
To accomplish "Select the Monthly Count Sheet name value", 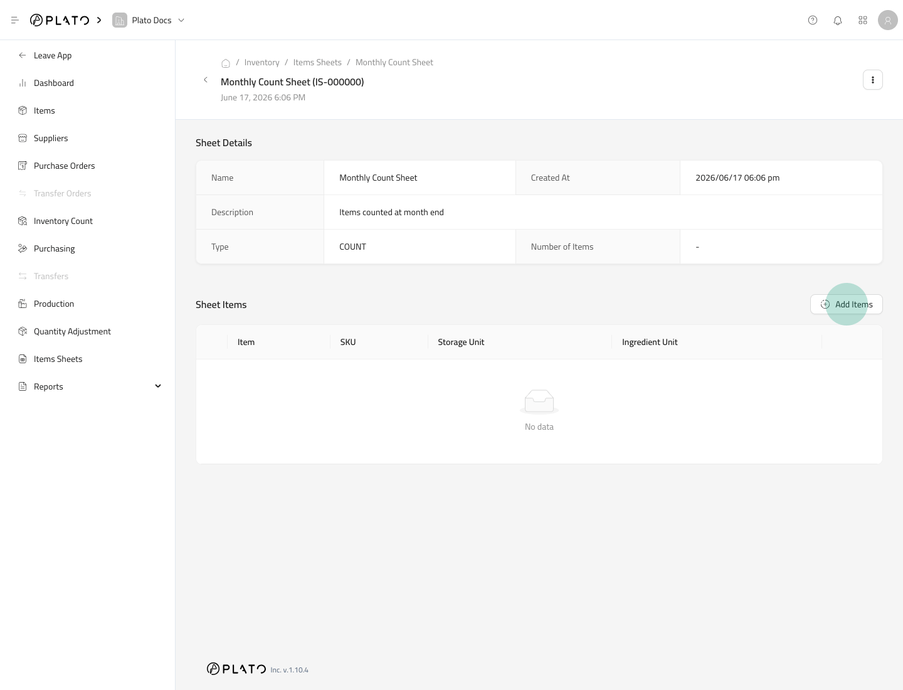I will coord(378,178).
